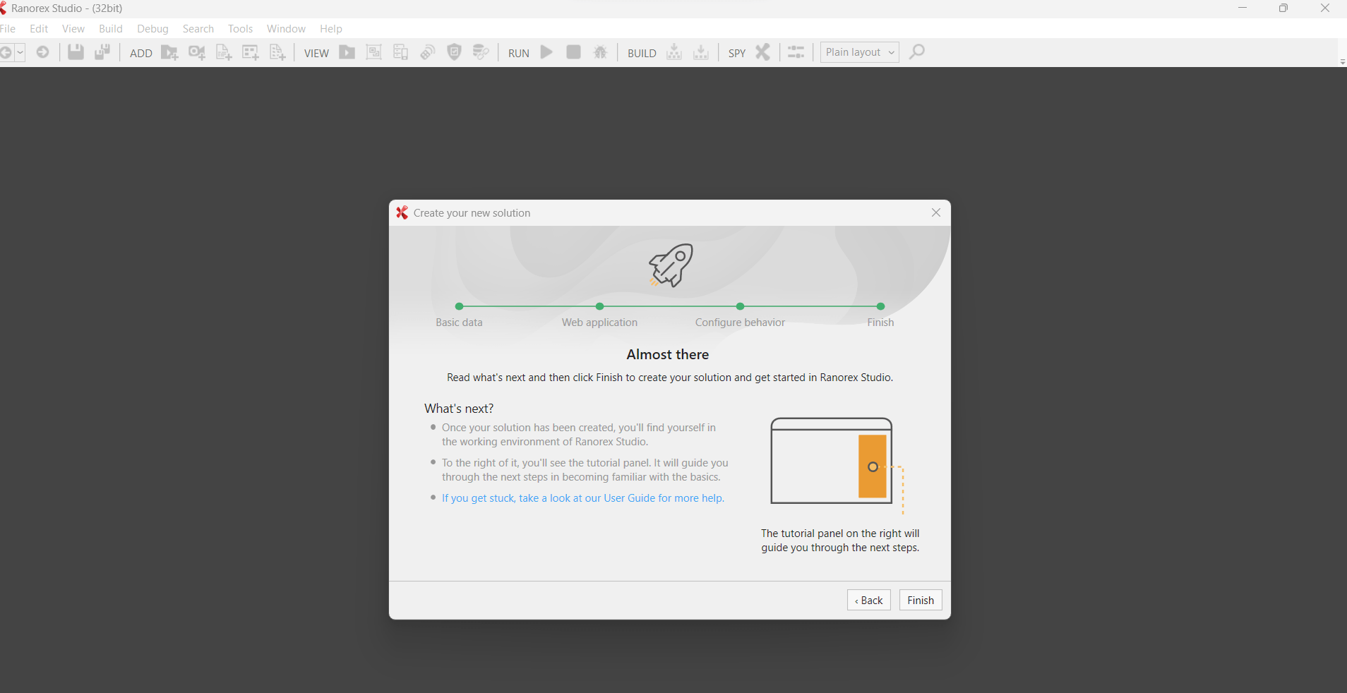This screenshot has height=693, width=1347.
Task: Open the Tools menu
Action: point(240,28)
